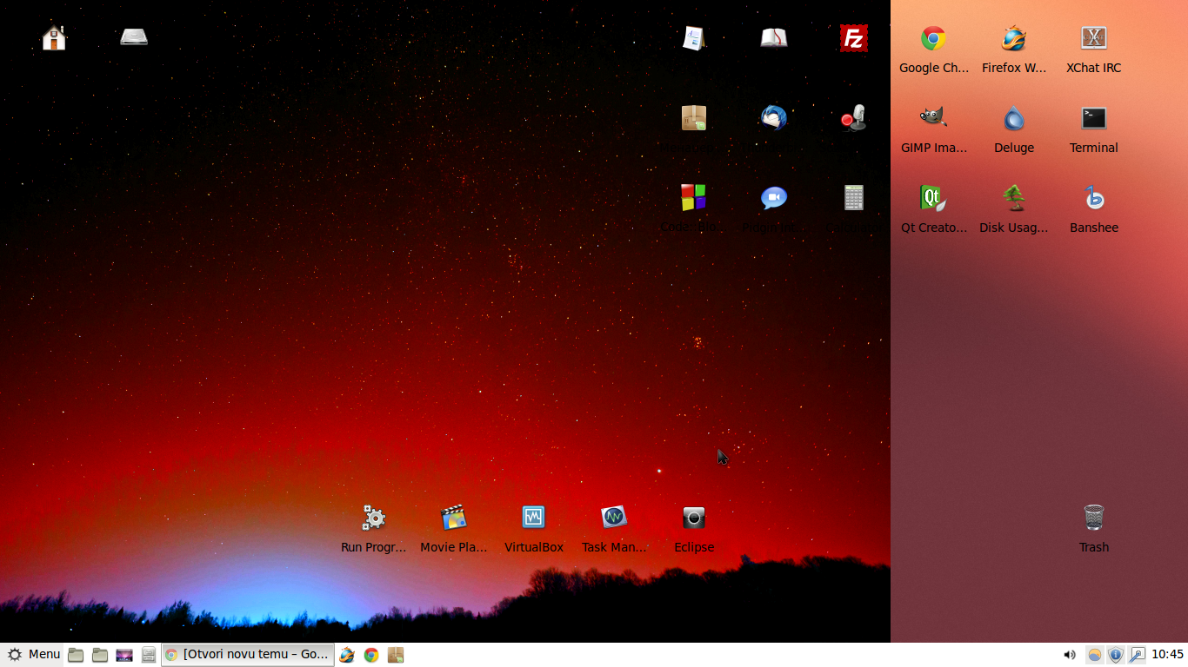The image size is (1188, 667).
Task: Open the Home folder desktop icon
Action: pyautogui.click(x=54, y=39)
